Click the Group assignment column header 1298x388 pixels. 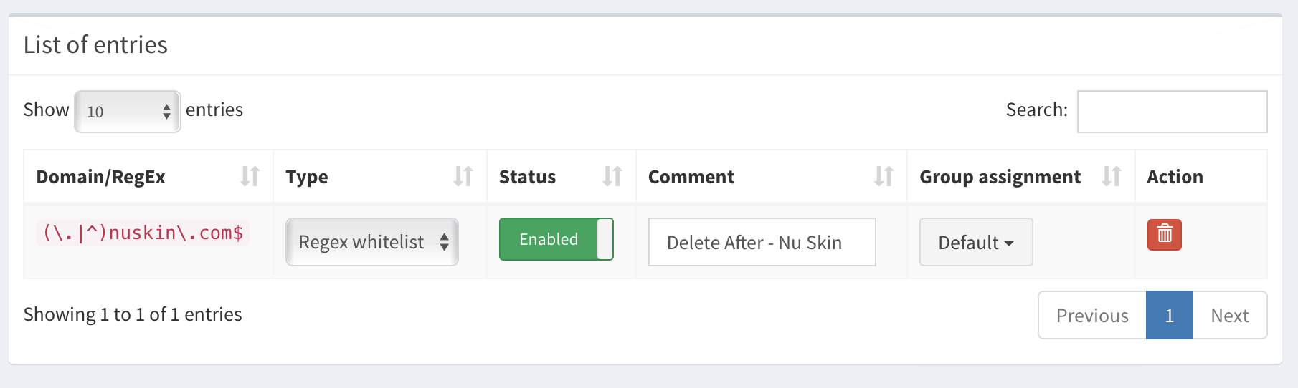click(1000, 177)
